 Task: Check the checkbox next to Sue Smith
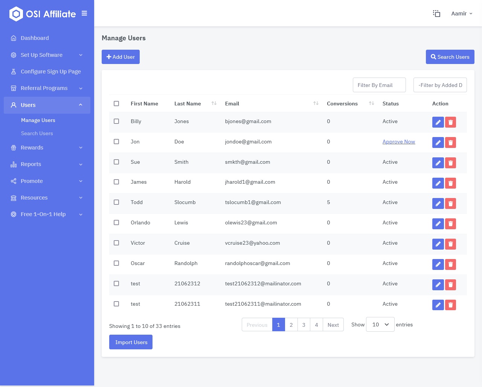116,162
